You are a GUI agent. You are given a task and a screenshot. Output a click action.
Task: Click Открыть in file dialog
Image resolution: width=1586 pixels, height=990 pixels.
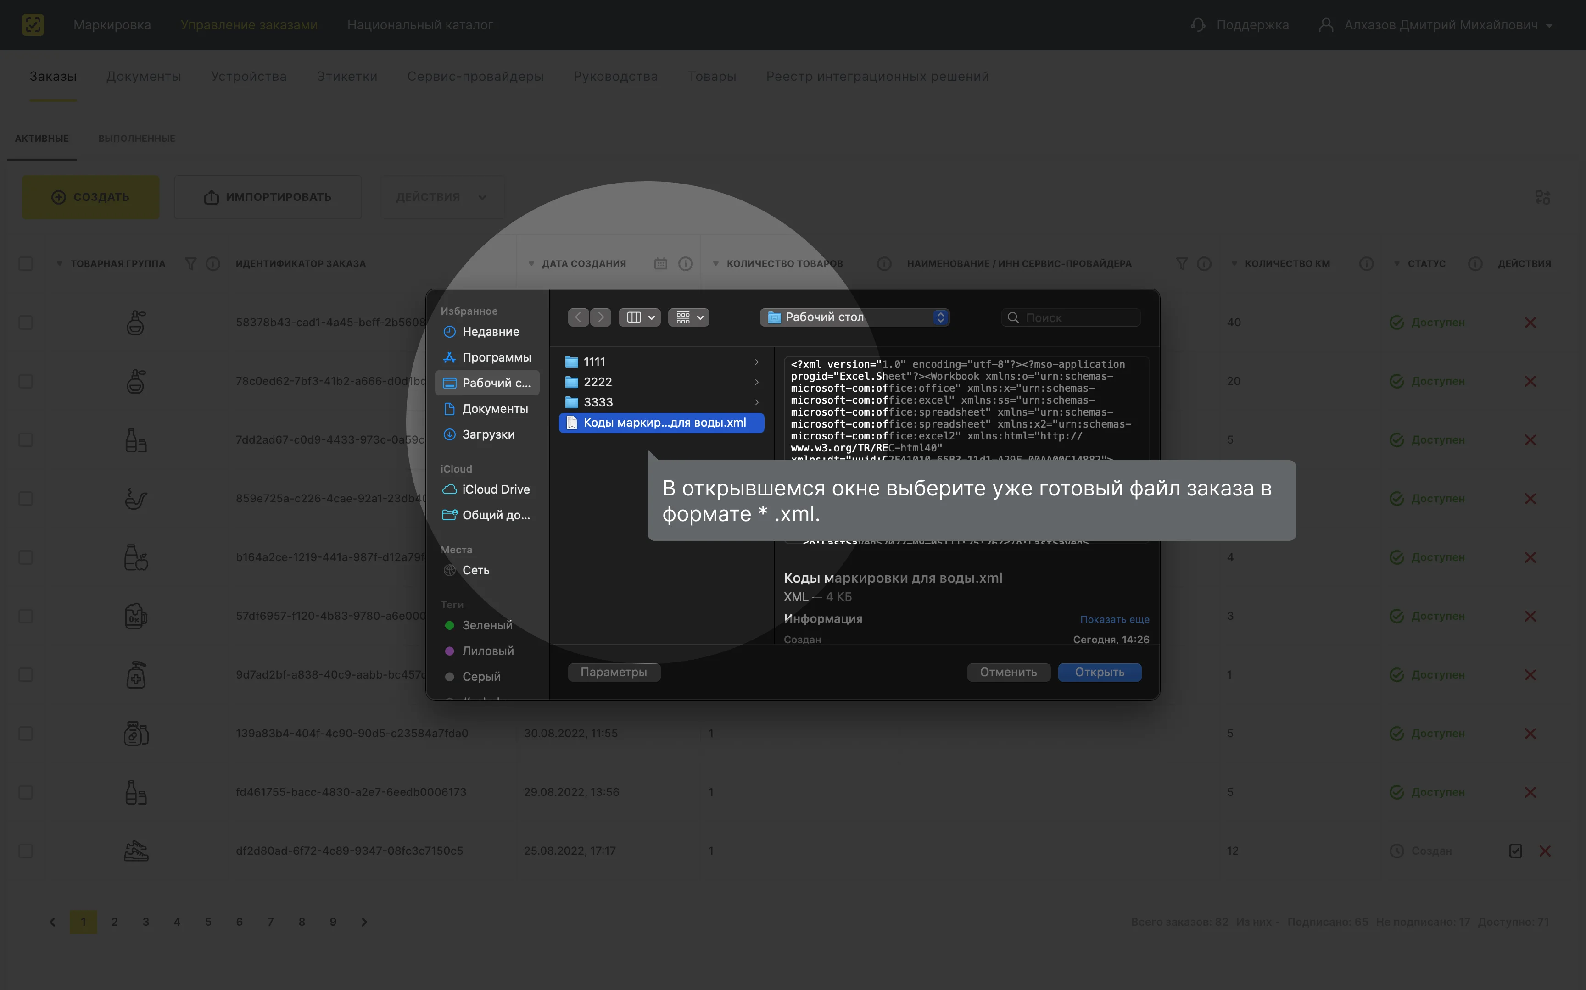(x=1100, y=672)
